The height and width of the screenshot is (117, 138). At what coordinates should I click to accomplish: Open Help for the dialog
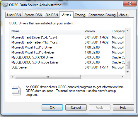coord(123,108)
